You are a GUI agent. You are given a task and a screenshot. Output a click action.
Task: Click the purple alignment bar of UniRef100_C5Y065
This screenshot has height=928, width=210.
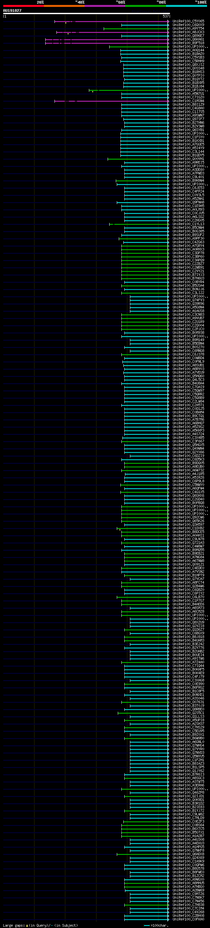click(x=111, y=22)
